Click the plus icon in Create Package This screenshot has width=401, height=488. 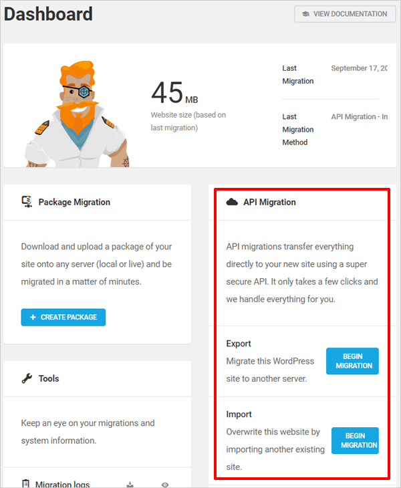coord(33,317)
